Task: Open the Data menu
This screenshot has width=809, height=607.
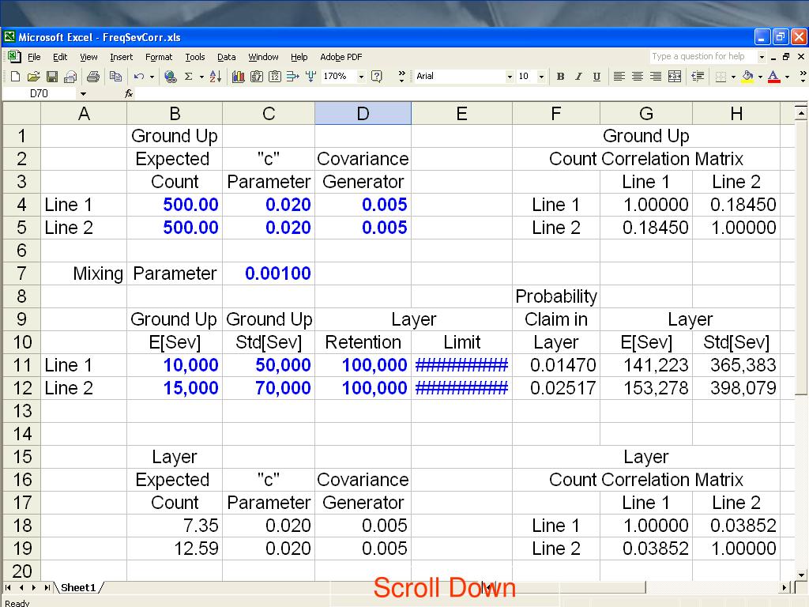Action: [226, 57]
